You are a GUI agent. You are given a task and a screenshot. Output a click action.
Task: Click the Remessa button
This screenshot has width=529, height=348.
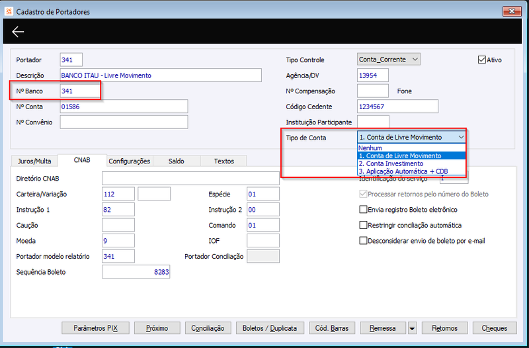coord(383,328)
